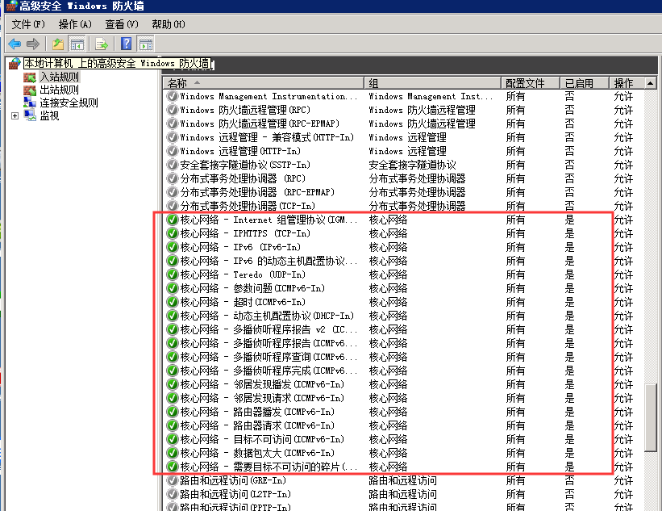Open Help via the blue question-mark icon
Screen dimensions: 662x511
127,44
